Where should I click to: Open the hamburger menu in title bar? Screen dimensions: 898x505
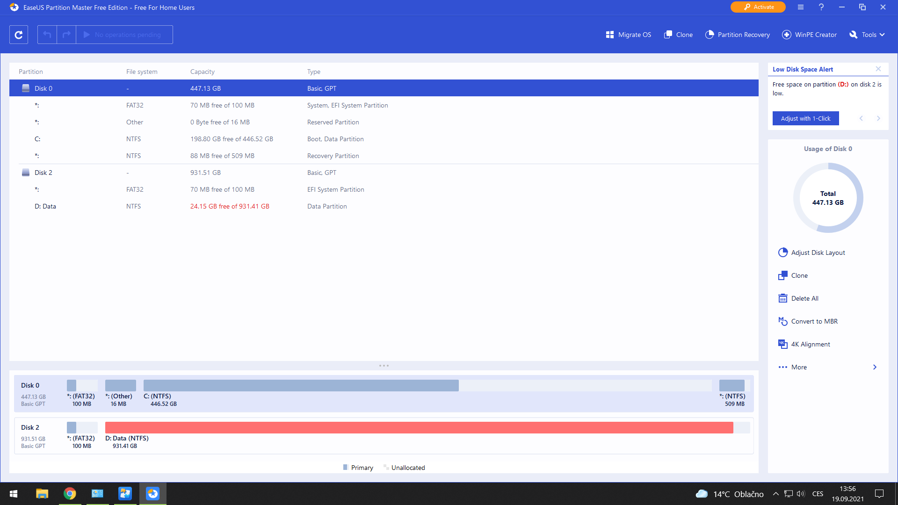point(801,7)
